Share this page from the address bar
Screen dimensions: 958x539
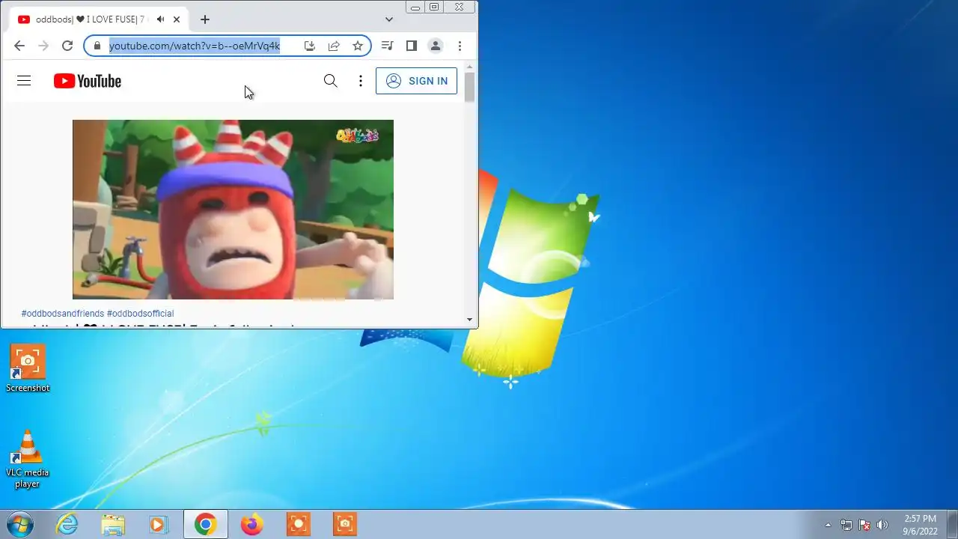tap(334, 46)
